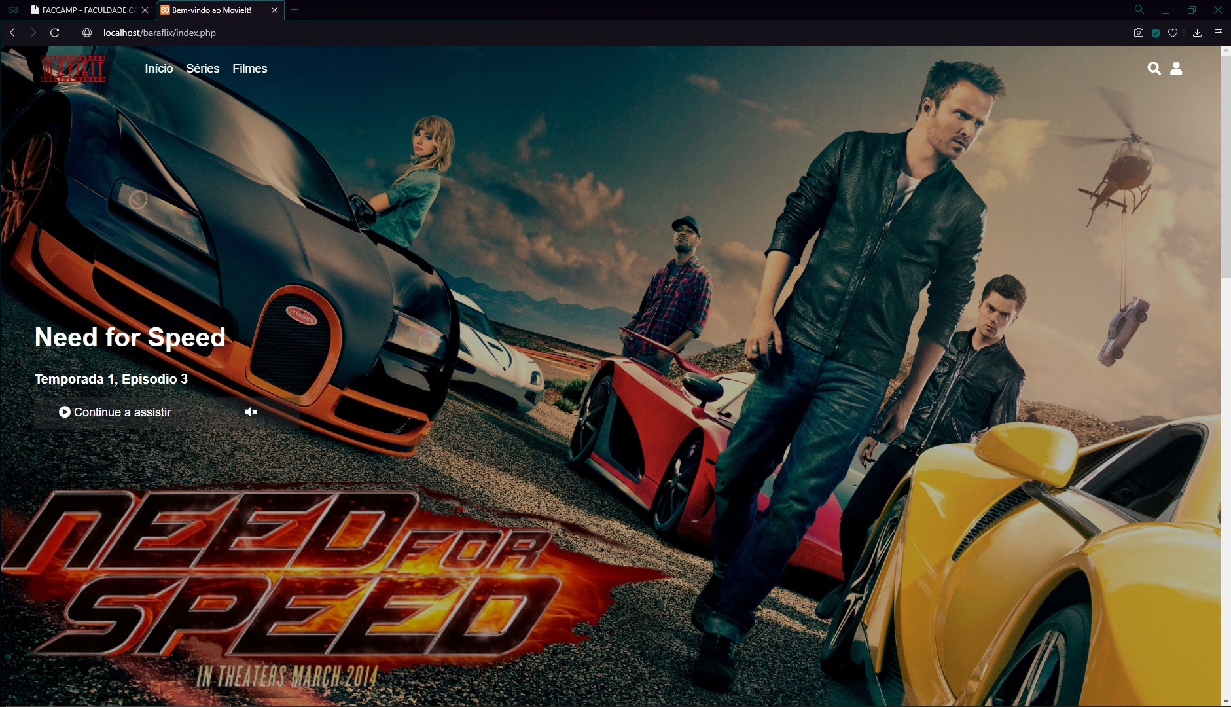The height and width of the screenshot is (707, 1231).
Task: Open the GX workspace icon in tab bar
Action: click(13, 10)
